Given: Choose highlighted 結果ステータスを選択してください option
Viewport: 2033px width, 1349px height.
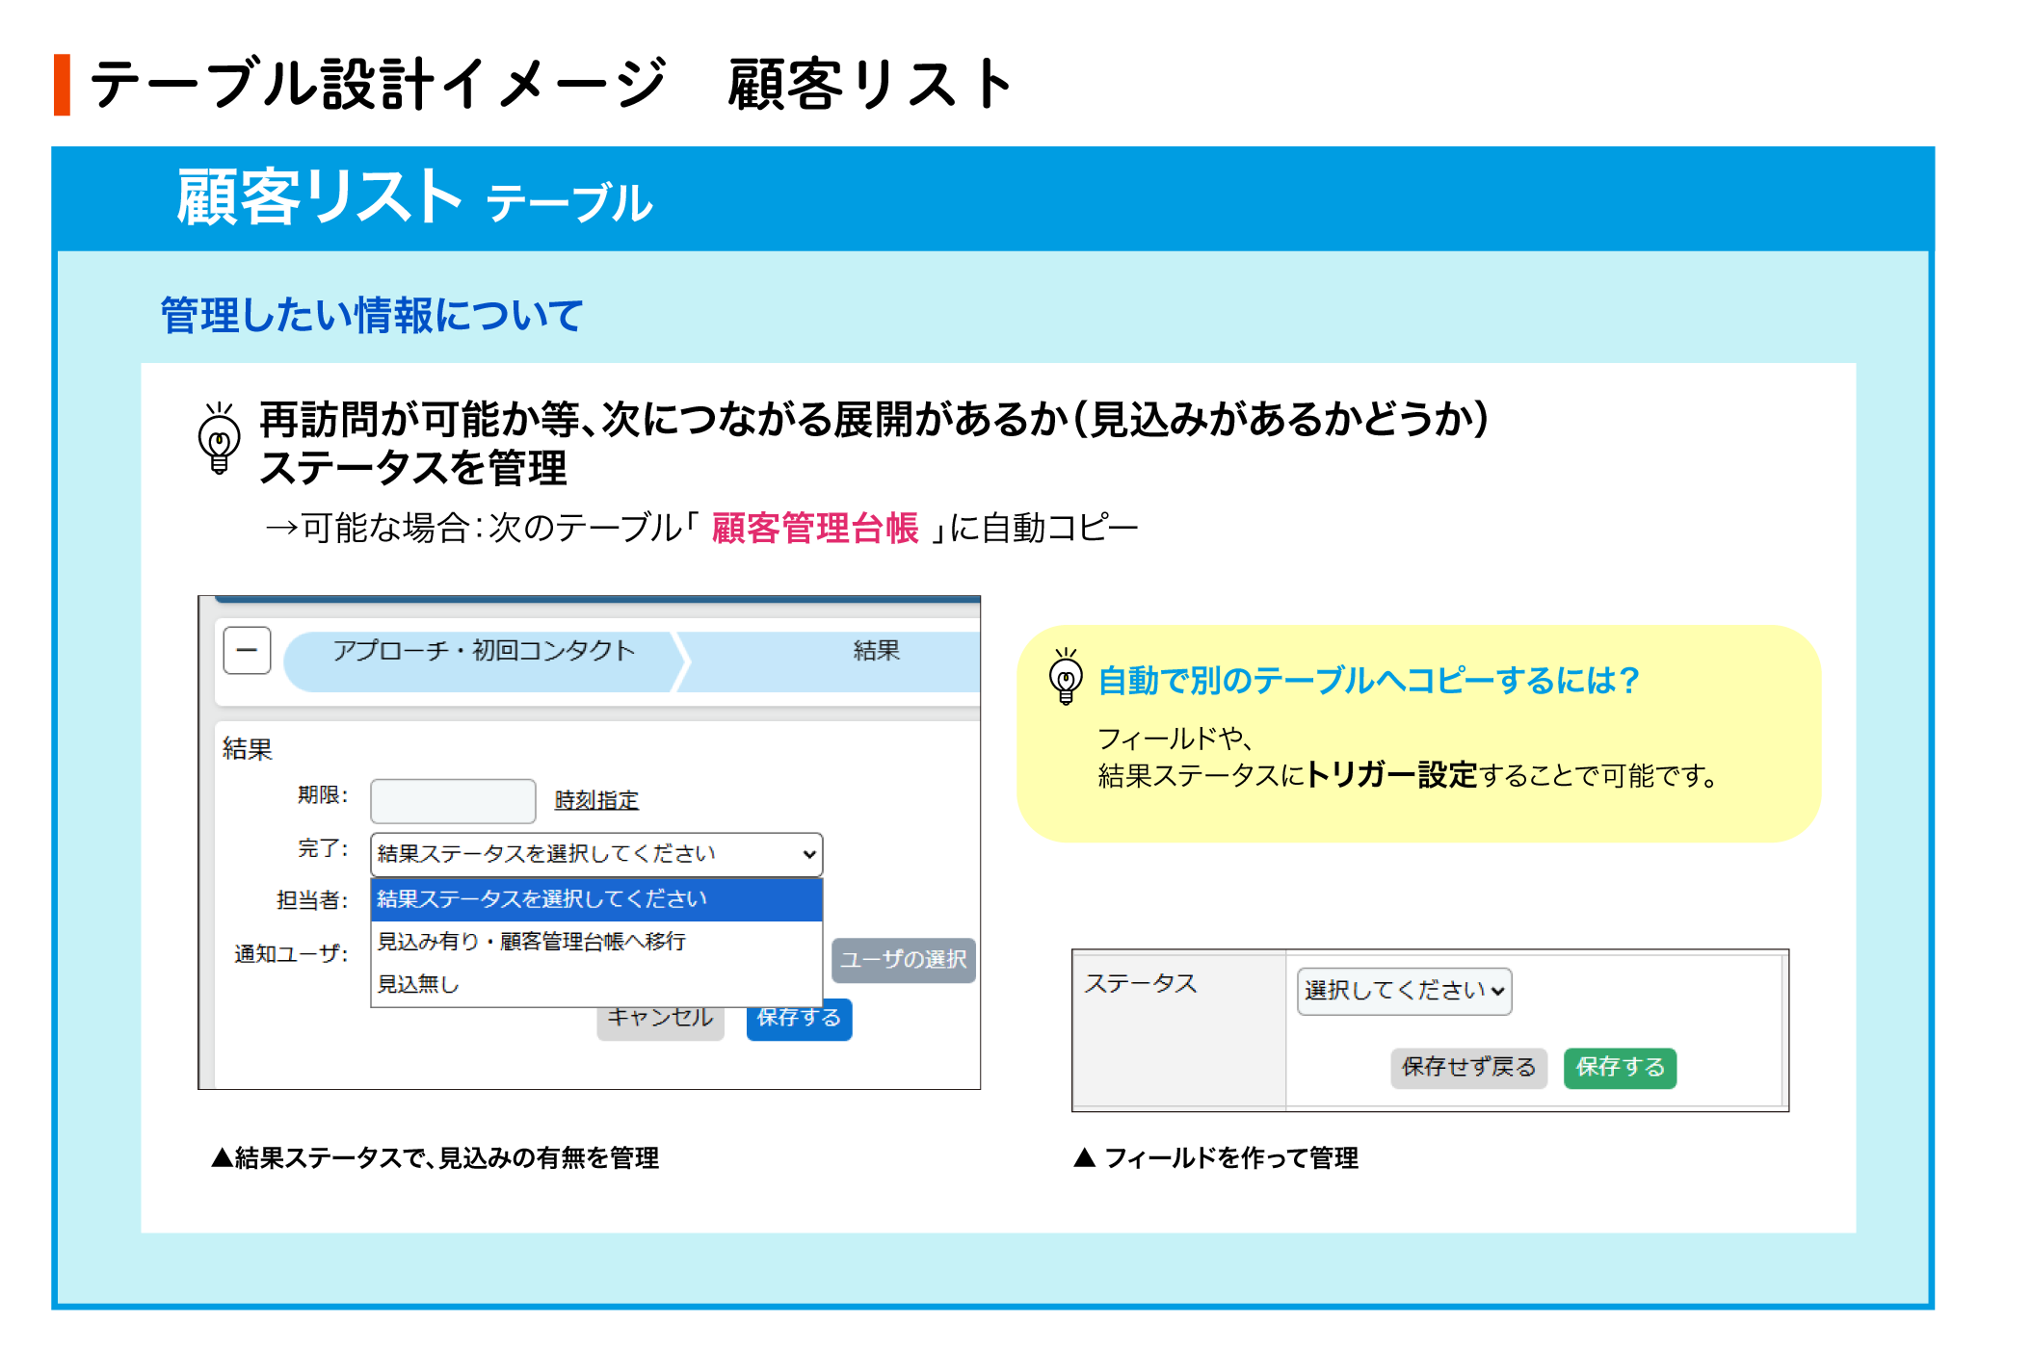Looking at the screenshot, I should (595, 899).
